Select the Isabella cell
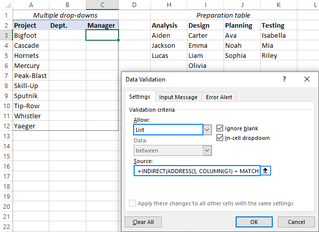Screen dimensions: 319x232 pos(279,35)
